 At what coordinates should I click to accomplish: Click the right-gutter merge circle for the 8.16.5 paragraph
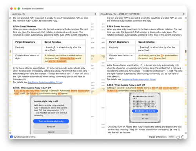point(104,90)
